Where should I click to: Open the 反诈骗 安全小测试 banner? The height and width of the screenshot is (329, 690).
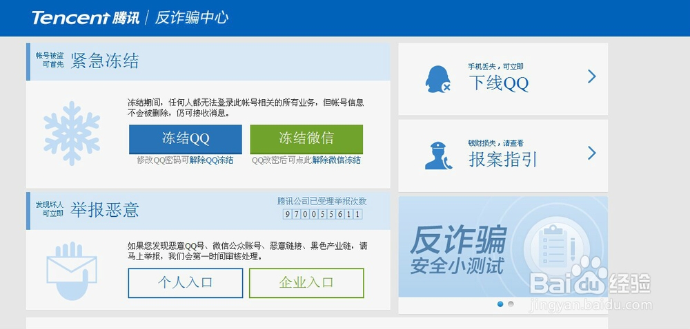point(503,246)
